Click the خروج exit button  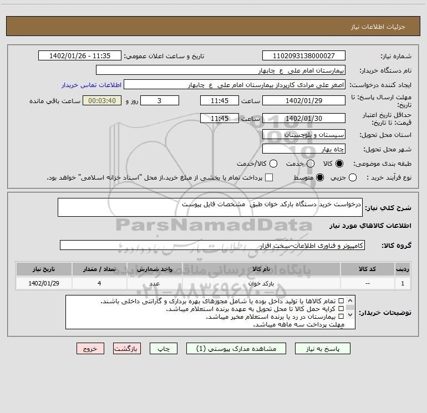pyautogui.click(x=90, y=349)
